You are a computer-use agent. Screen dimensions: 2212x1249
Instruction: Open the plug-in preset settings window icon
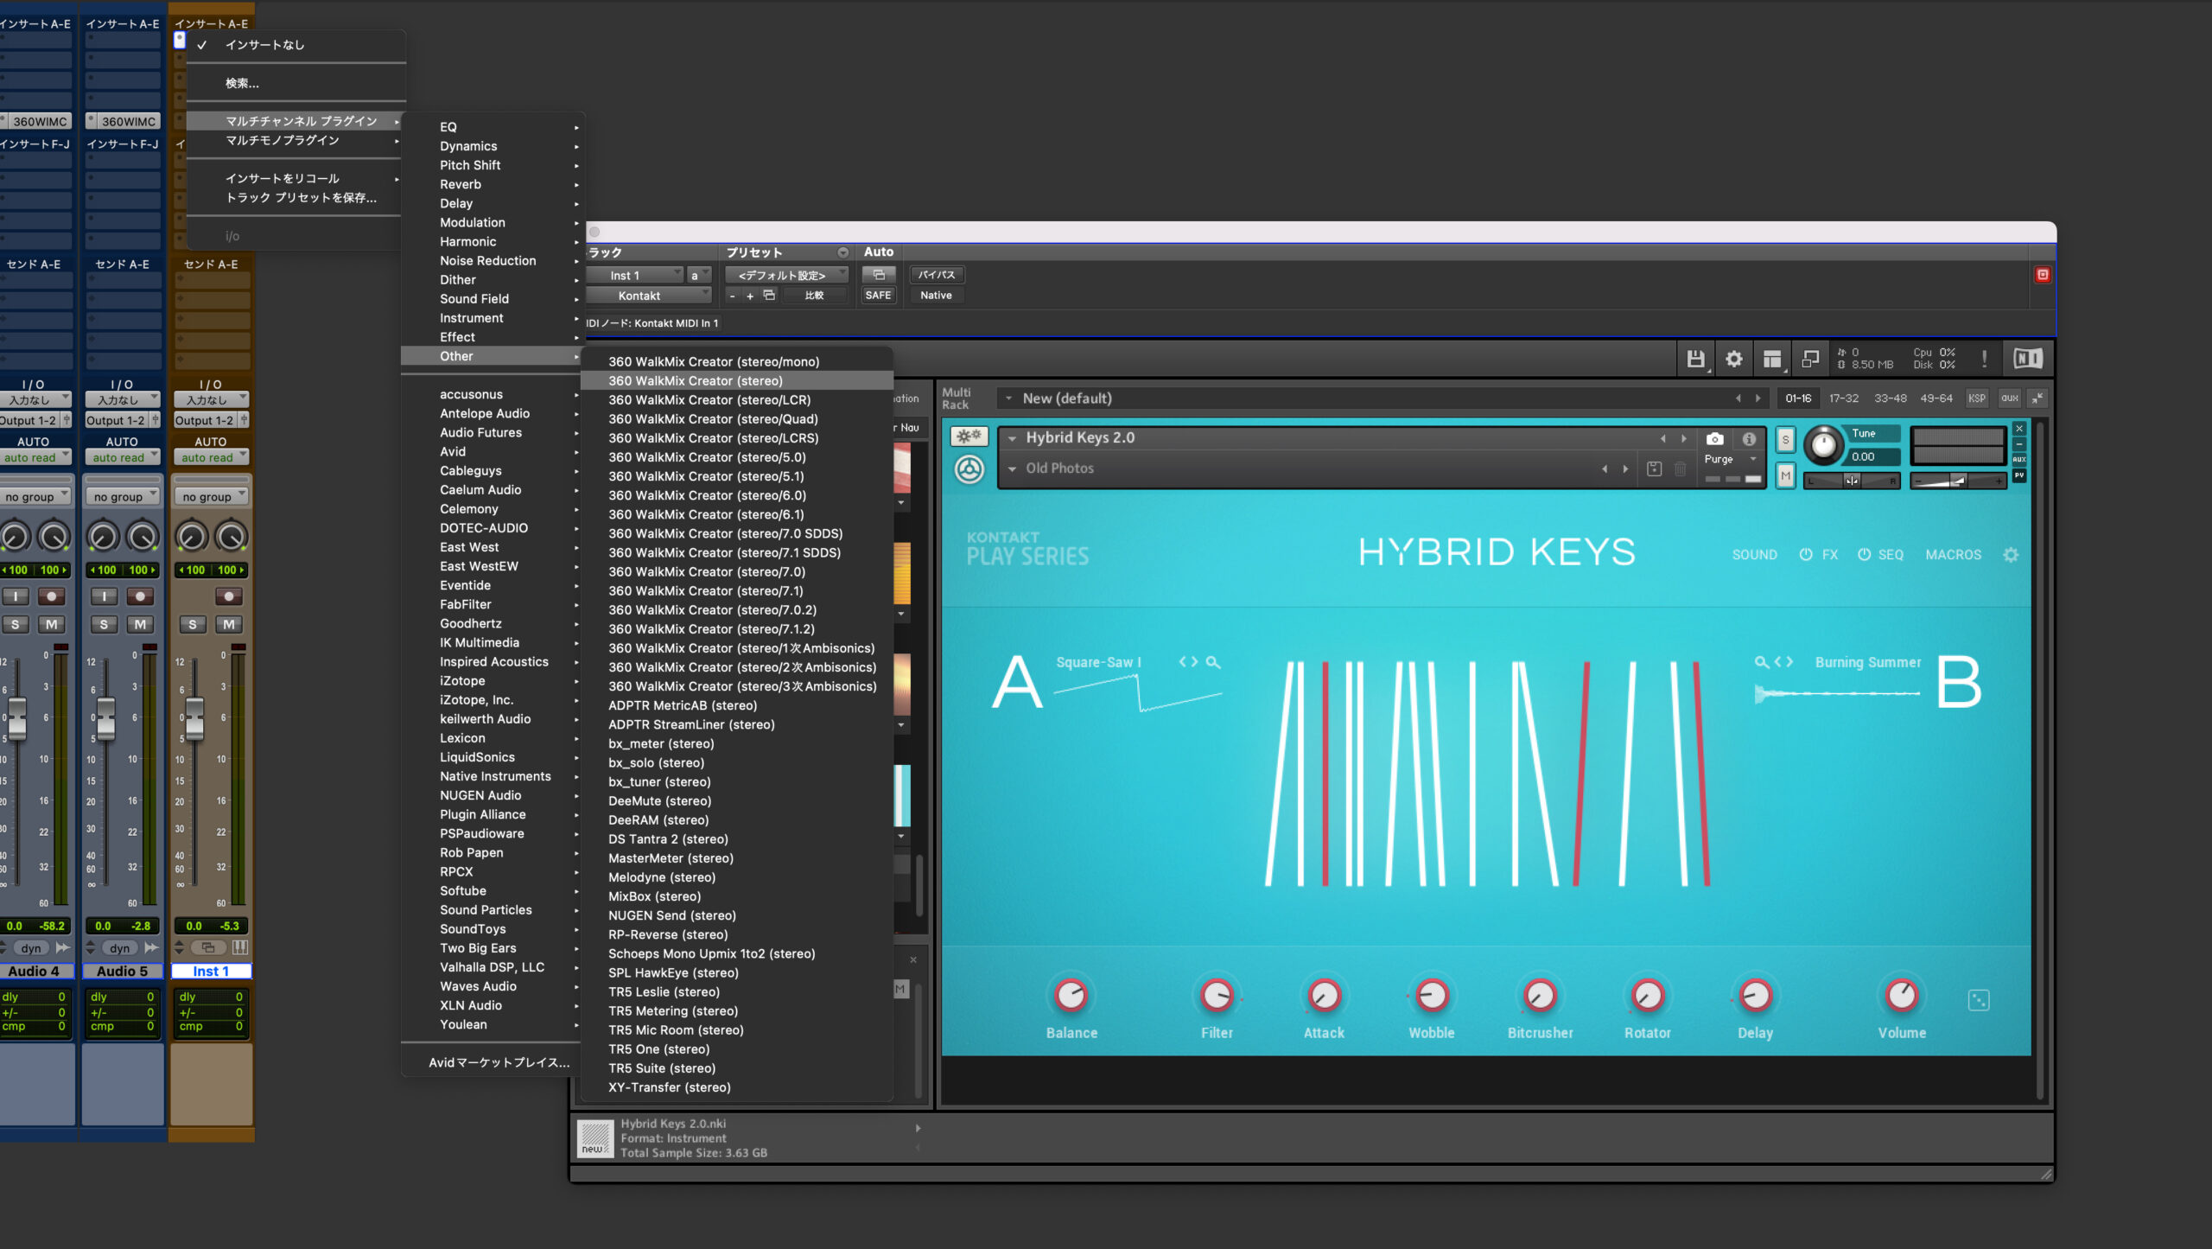pyautogui.click(x=768, y=296)
